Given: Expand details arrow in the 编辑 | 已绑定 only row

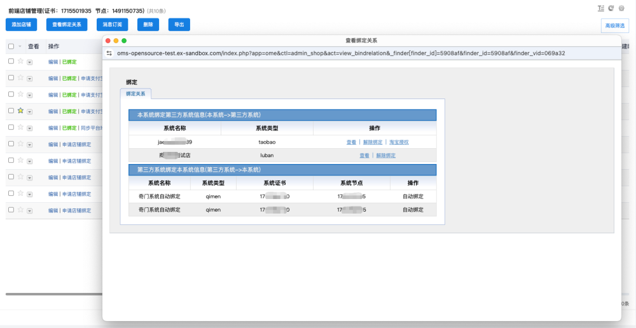Looking at the screenshot, I should tap(30, 62).
